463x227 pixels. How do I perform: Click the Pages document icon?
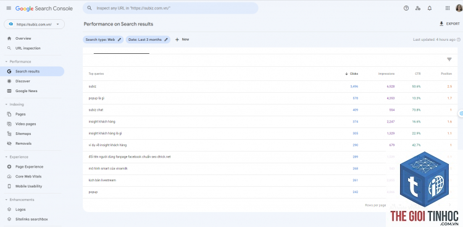[x=9, y=114]
